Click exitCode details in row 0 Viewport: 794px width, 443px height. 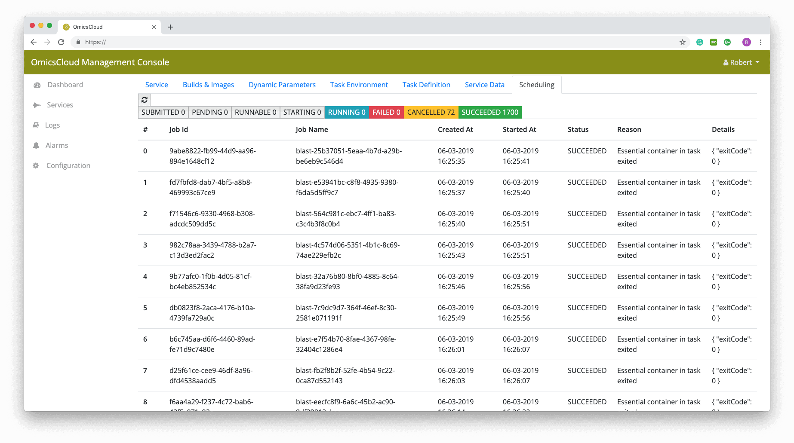coord(732,156)
